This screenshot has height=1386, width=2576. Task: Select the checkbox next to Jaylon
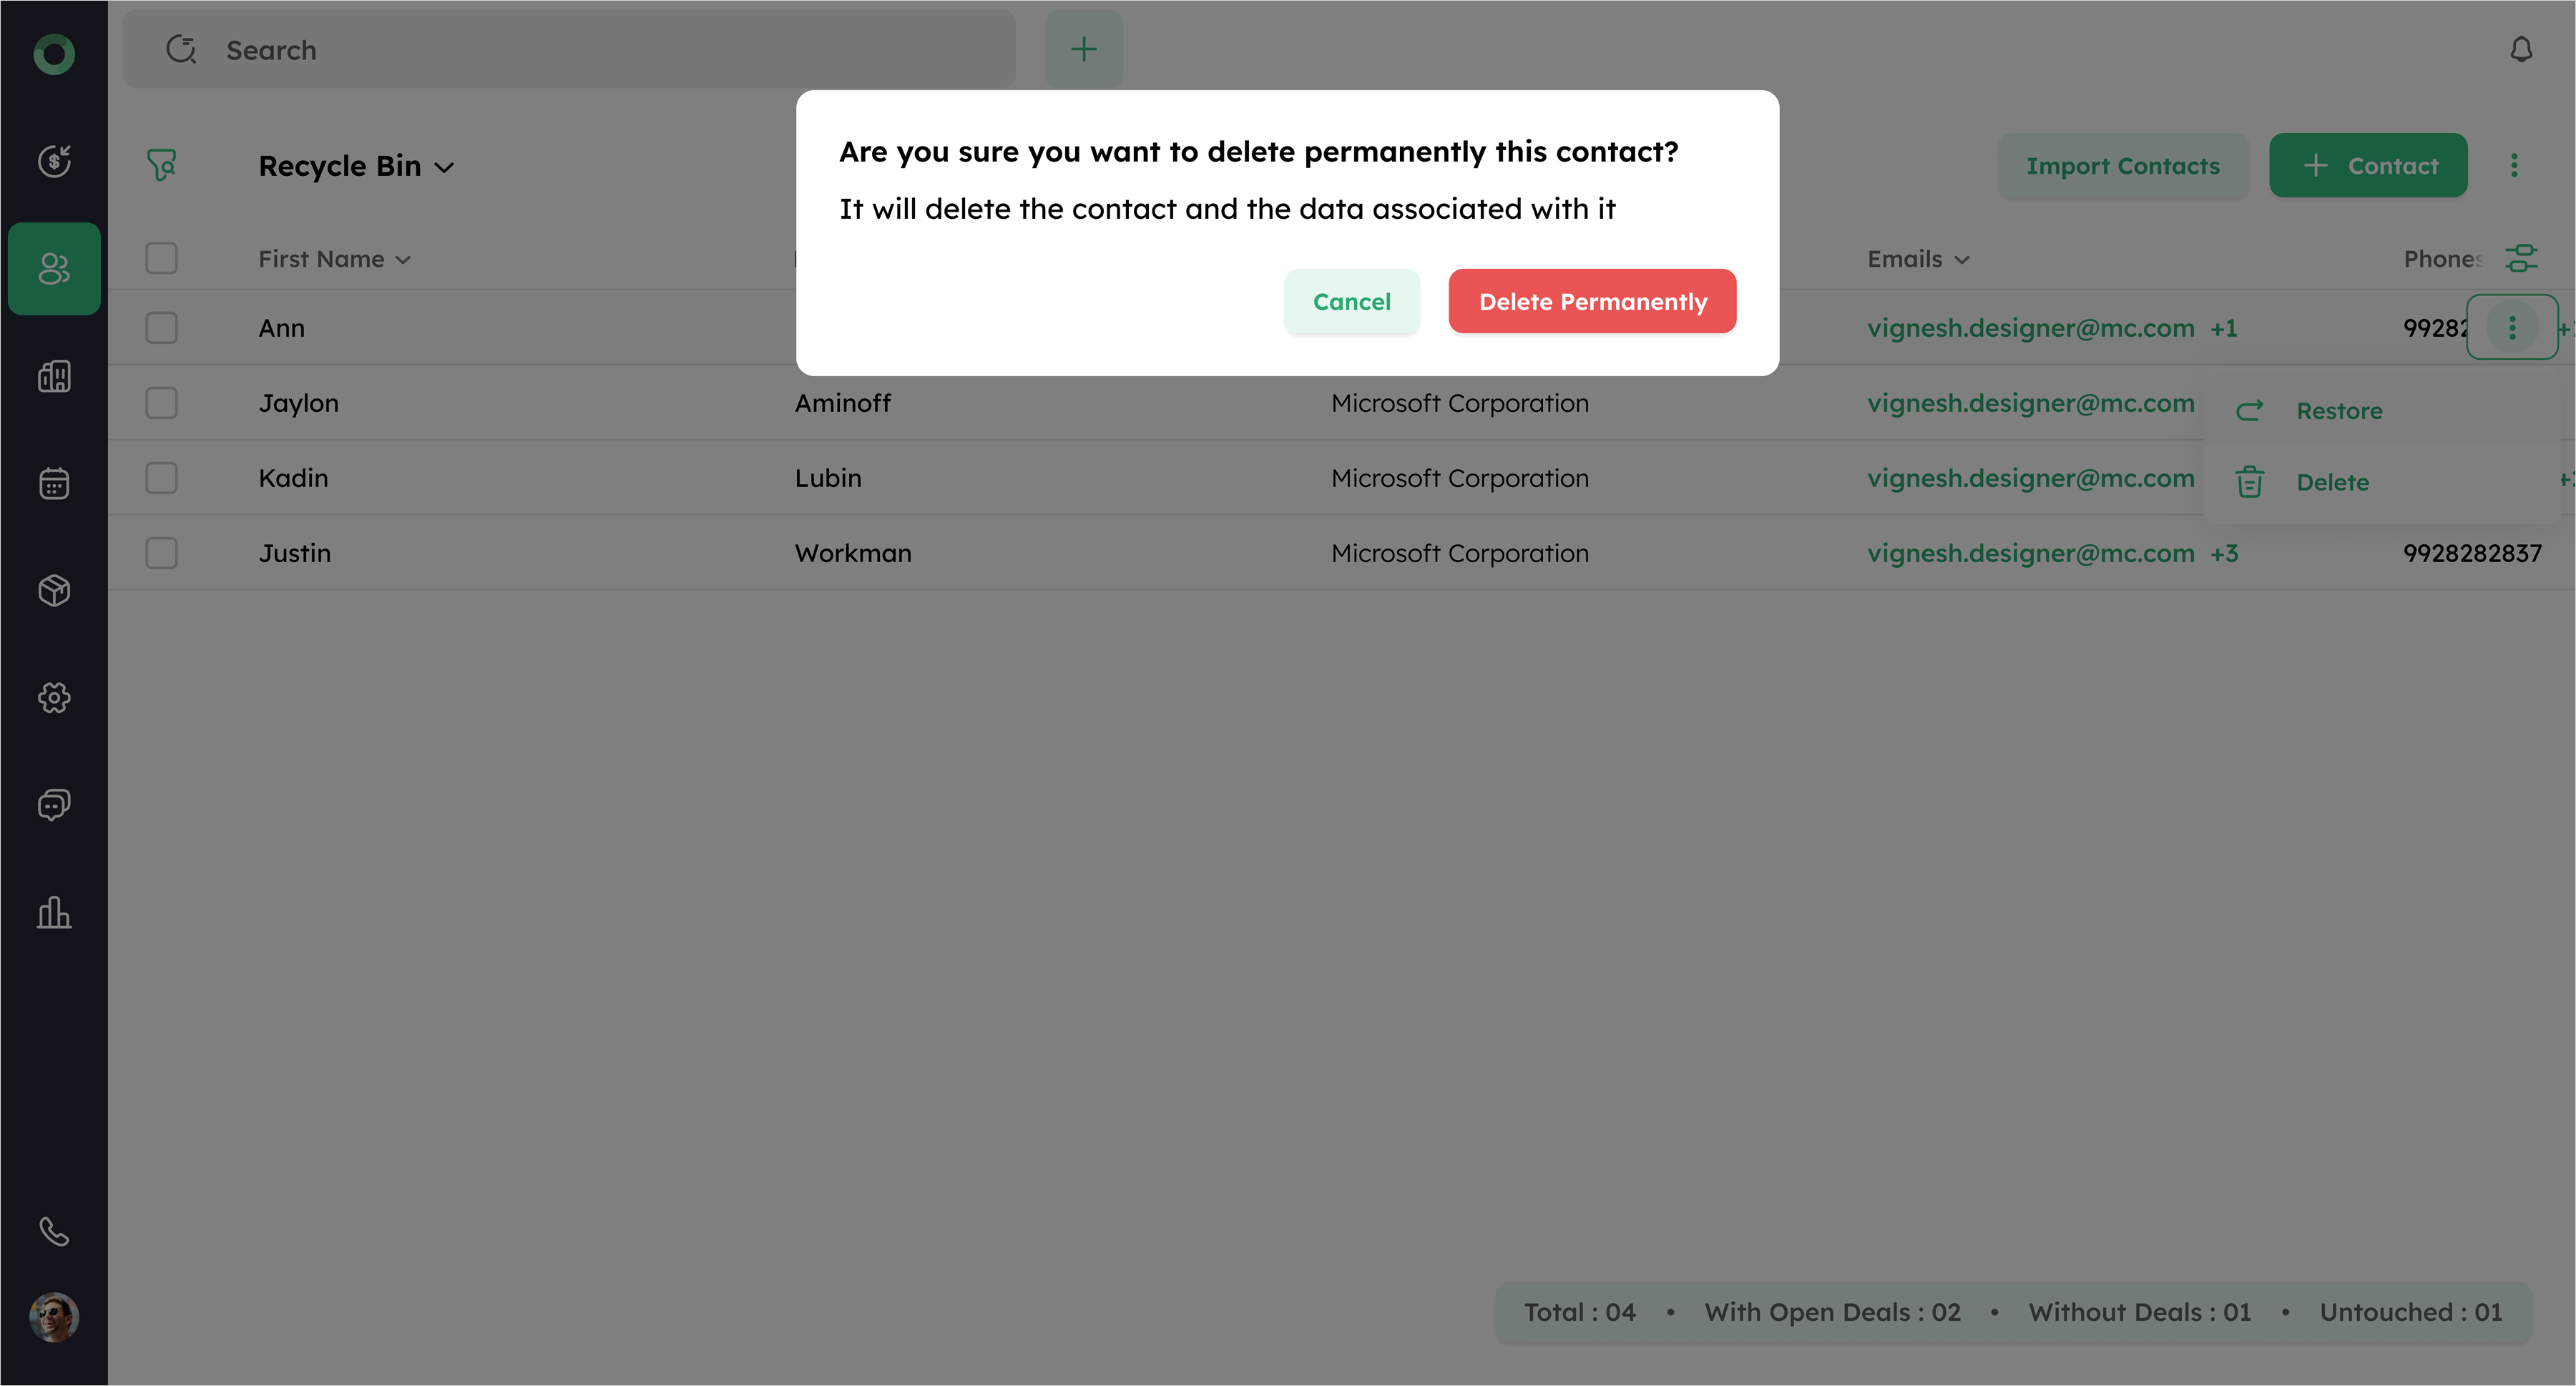point(161,403)
